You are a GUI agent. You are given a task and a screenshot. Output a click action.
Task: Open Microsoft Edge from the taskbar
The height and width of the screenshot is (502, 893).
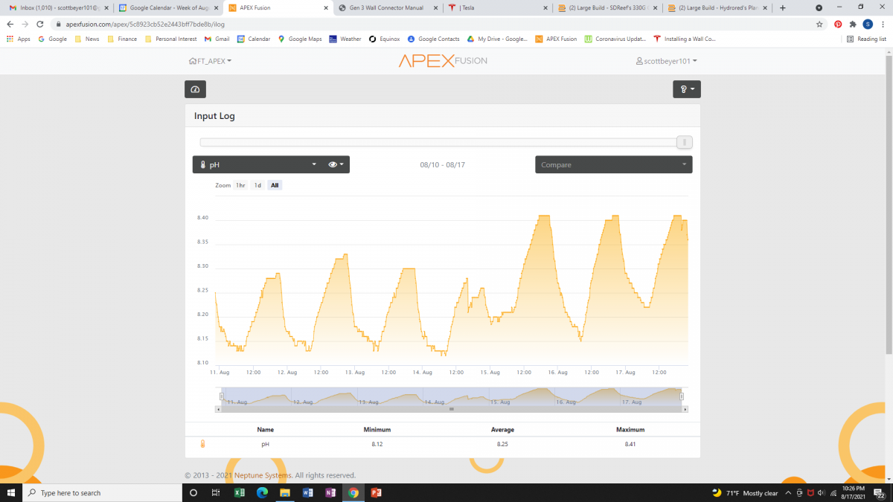[262, 492]
